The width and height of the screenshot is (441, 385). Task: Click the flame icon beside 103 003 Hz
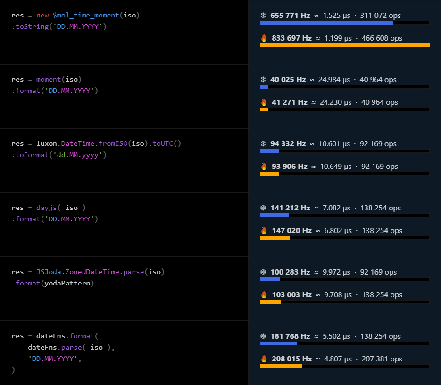pos(264,295)
